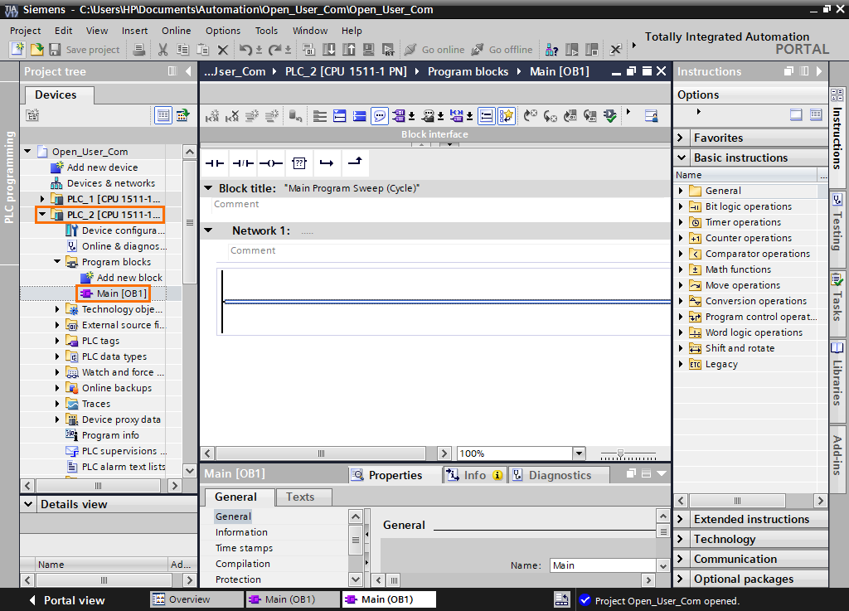Insert output coil instruction
The image size is (849, 611).
271,162
